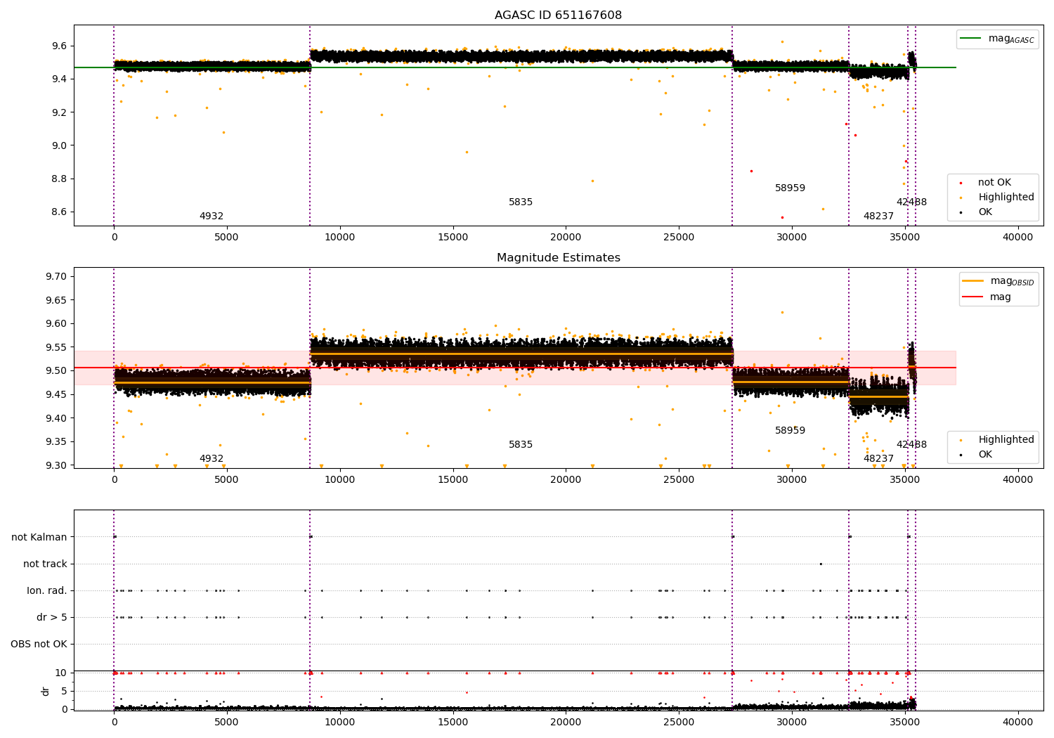The image size is (1054, 738).
Task: Click OBSID label 42488 in middle plot
Action: 911,445
